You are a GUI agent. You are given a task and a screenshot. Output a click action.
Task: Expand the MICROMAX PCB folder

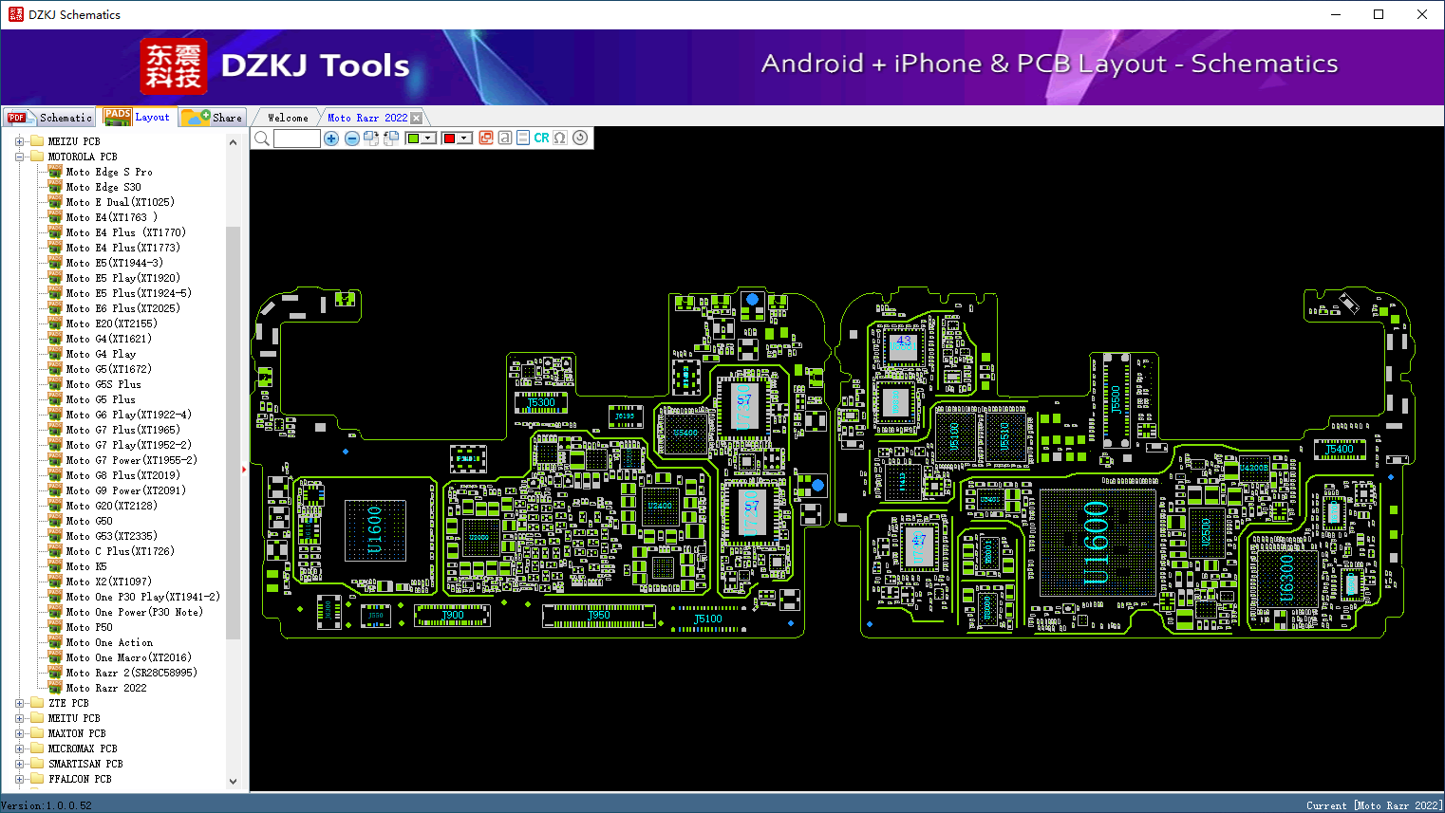19,748
